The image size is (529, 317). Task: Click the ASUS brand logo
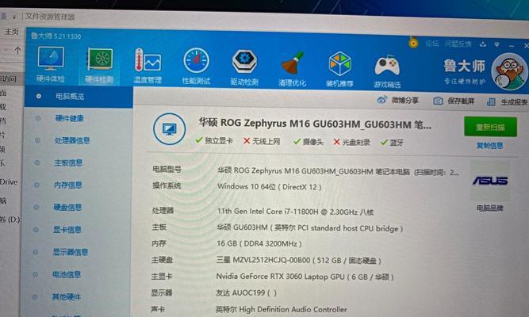pos(490,181)
